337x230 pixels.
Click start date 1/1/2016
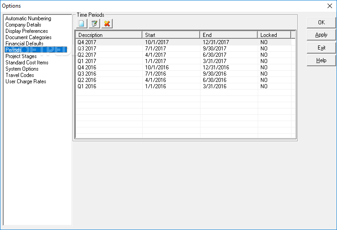[155, 86]
